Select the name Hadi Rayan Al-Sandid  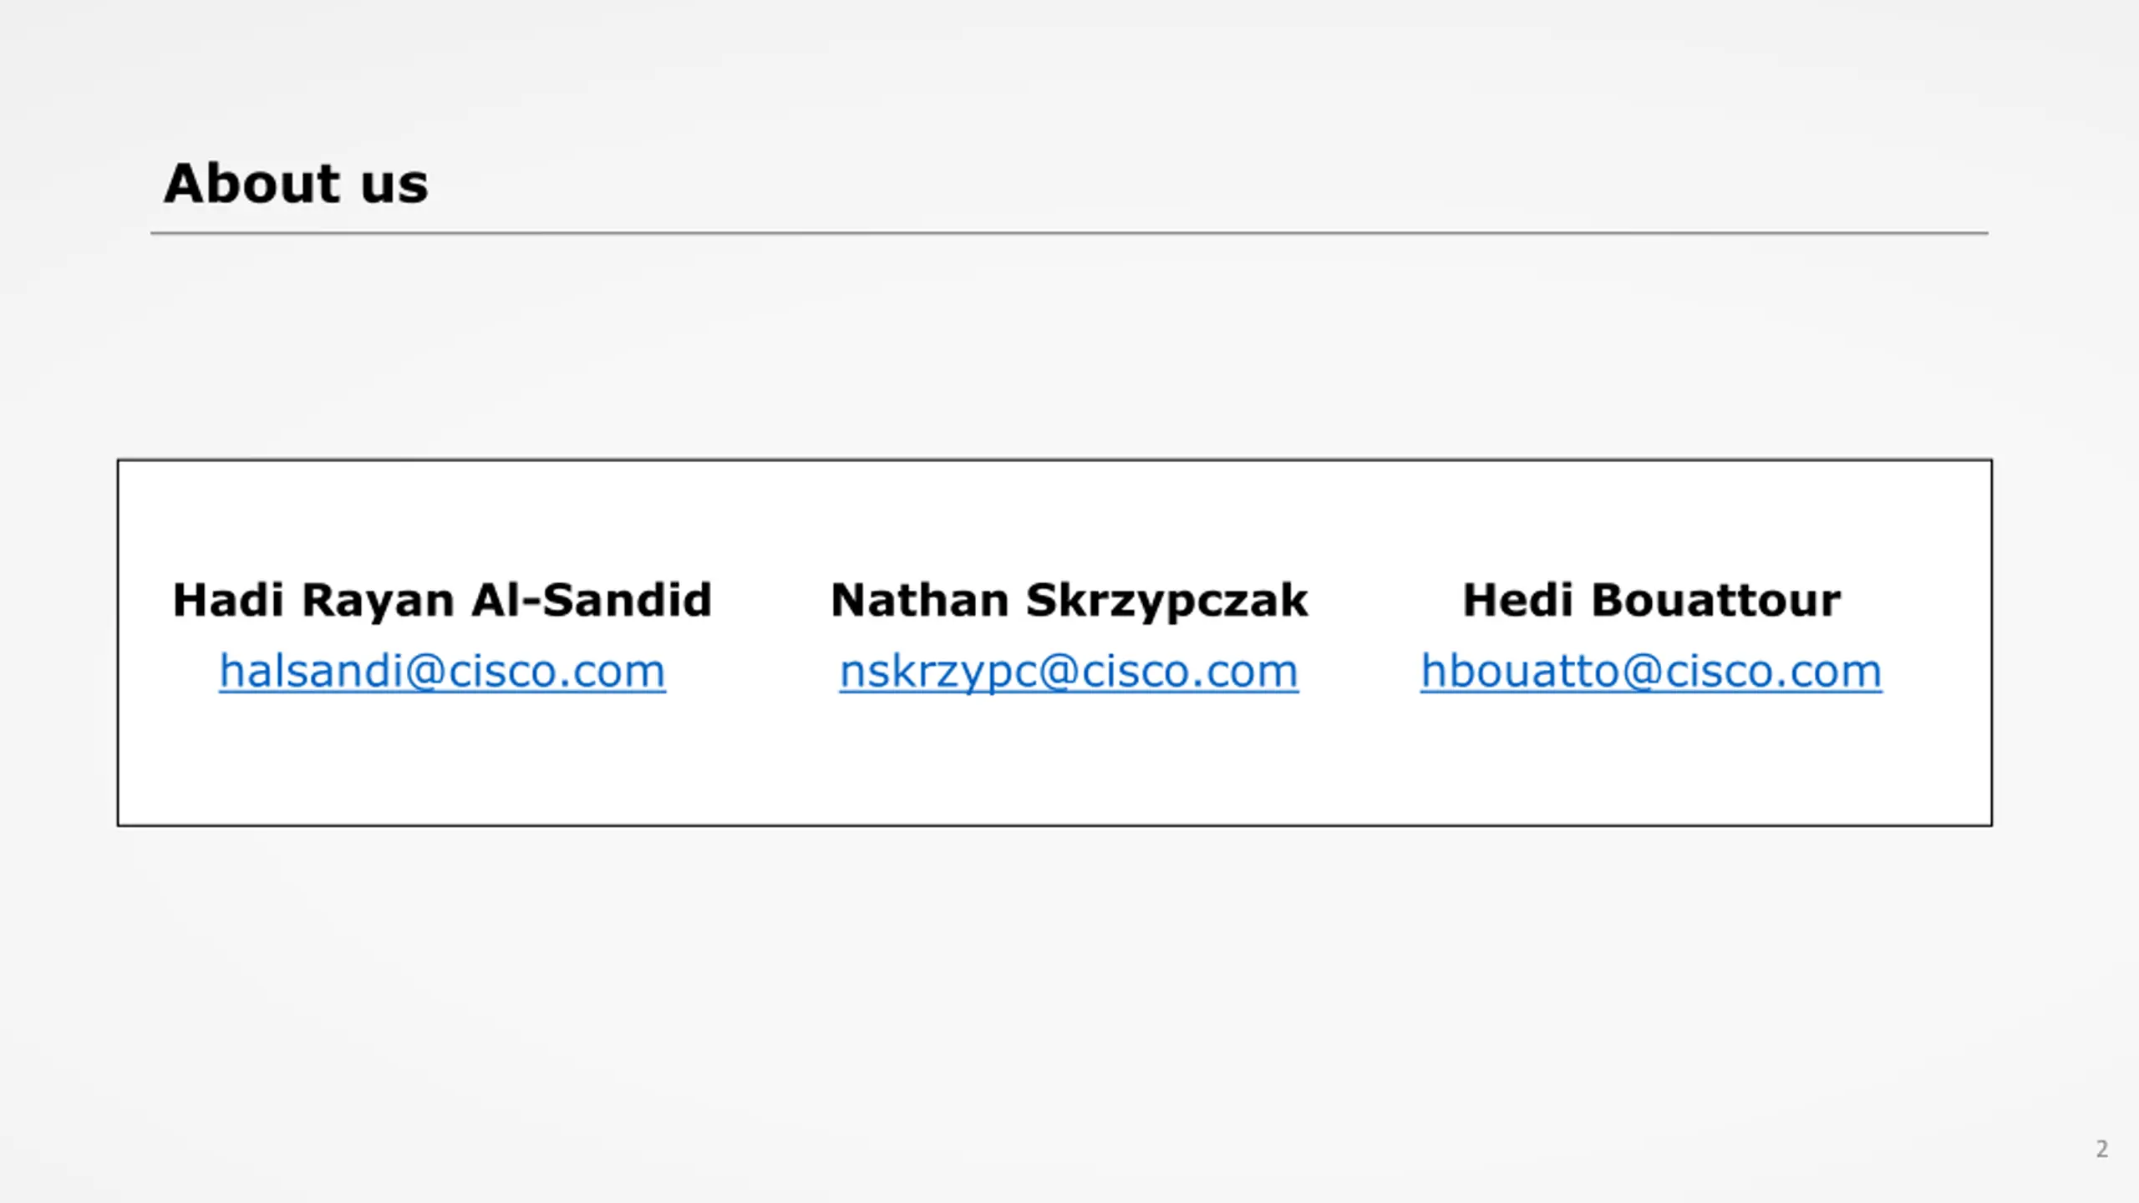point(442,601)
